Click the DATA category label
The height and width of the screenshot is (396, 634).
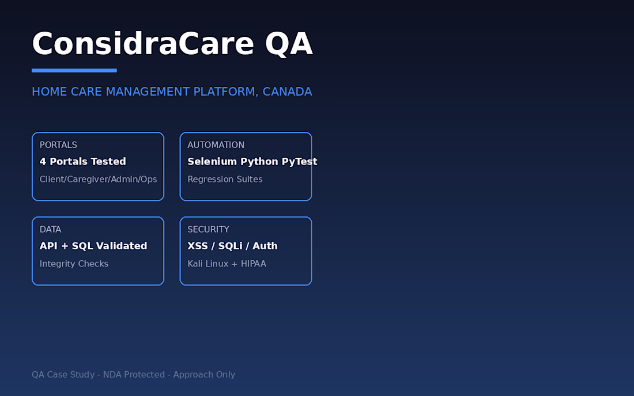tap(51, 229)
